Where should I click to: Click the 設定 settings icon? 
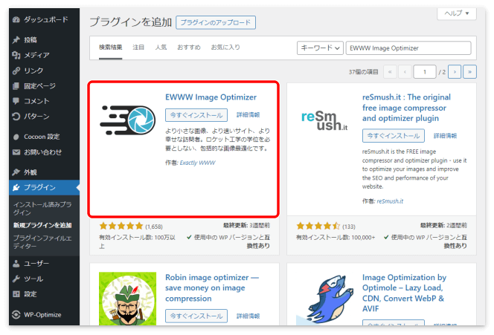(16, 294)
